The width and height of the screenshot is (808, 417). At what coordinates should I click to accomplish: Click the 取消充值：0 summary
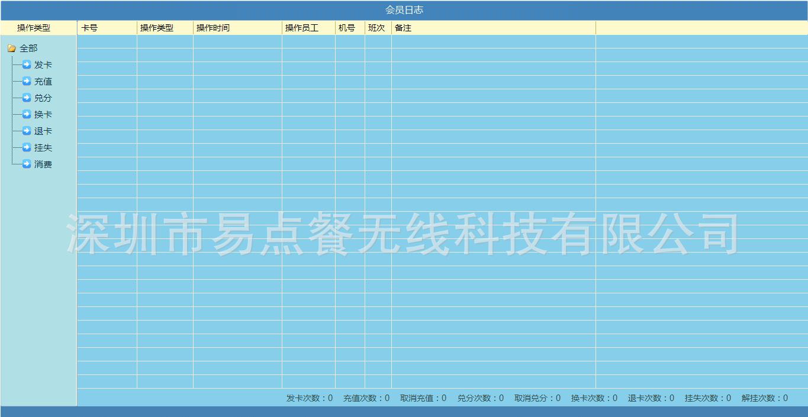coord(423,398)
